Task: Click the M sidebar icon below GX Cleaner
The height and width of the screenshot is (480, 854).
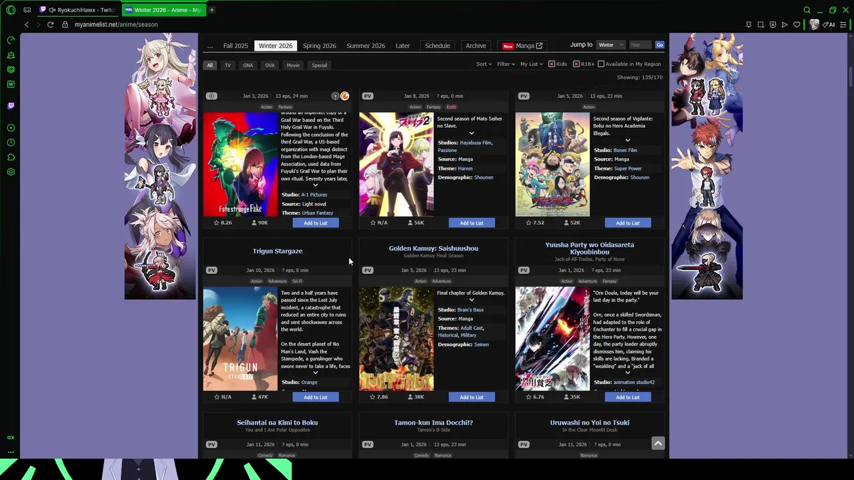Action: pos(11,84)
